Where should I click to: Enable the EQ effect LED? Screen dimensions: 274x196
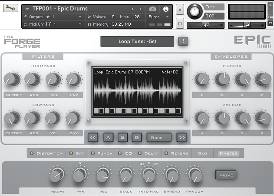point(120,153)
